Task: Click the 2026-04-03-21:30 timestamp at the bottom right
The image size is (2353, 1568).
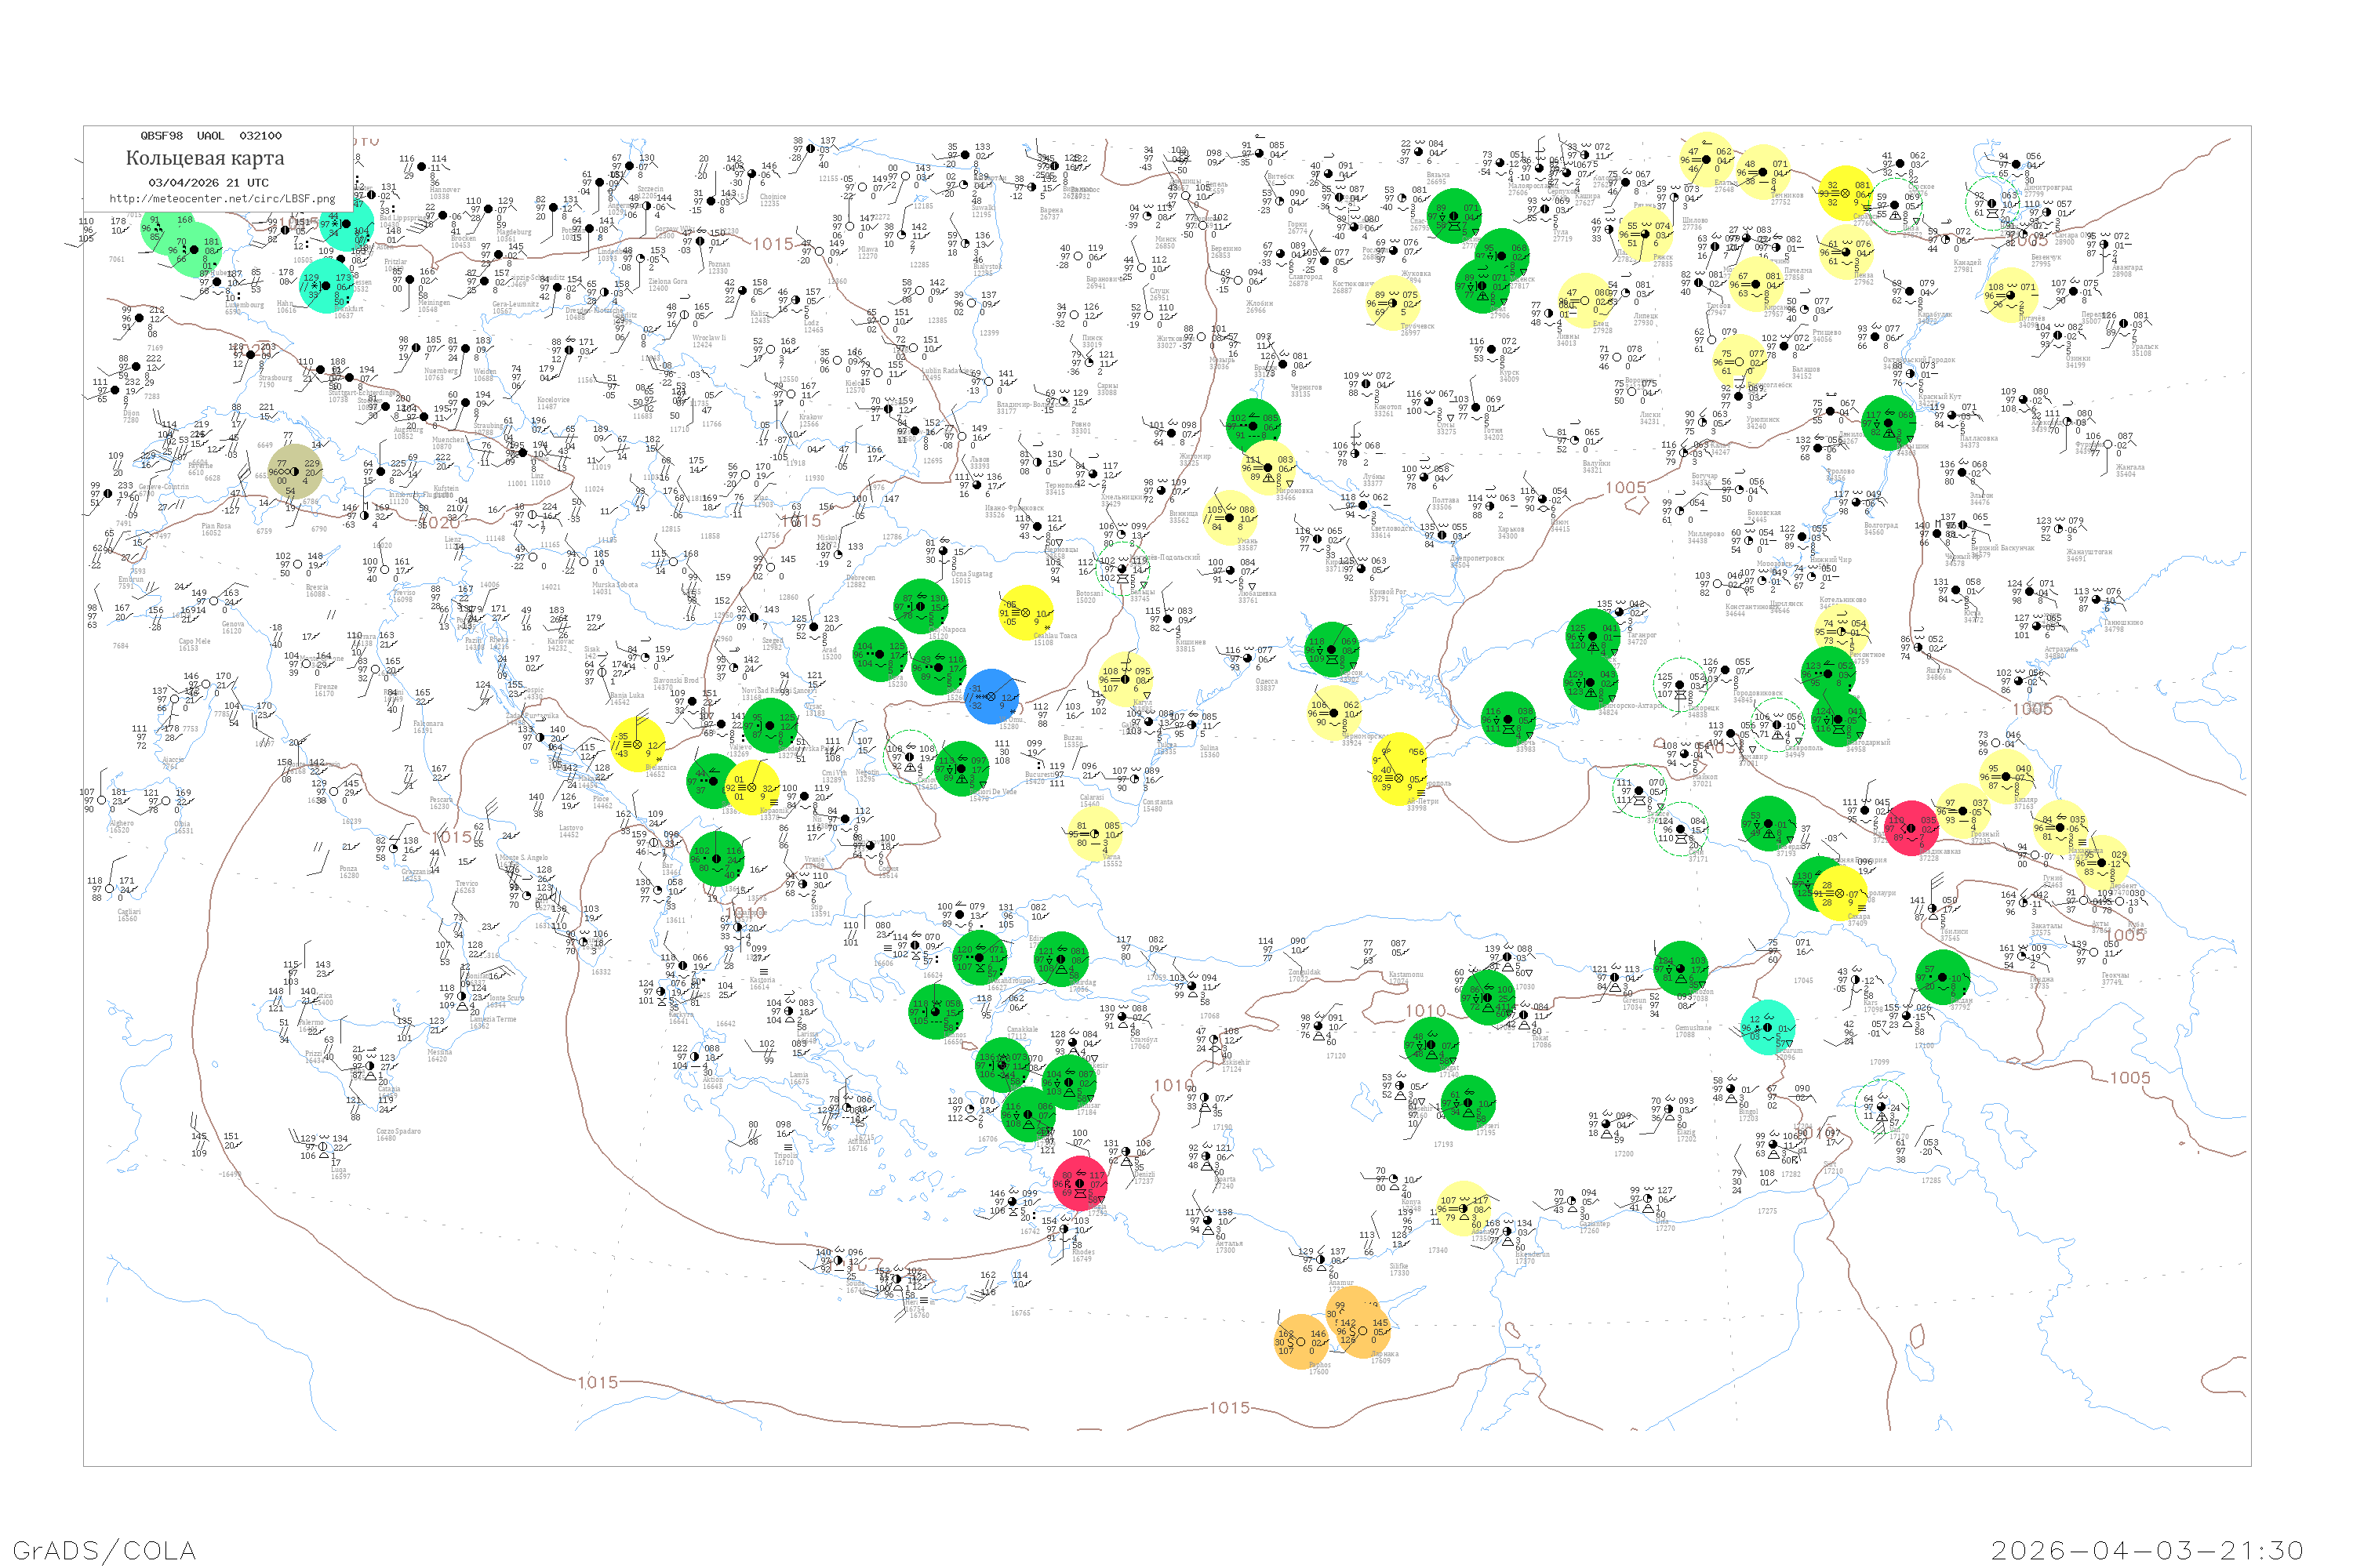Action: click(2147, 1550)
